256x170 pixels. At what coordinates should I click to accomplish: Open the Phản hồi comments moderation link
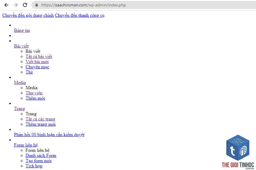pyautogui.click(x=49, y=135)
